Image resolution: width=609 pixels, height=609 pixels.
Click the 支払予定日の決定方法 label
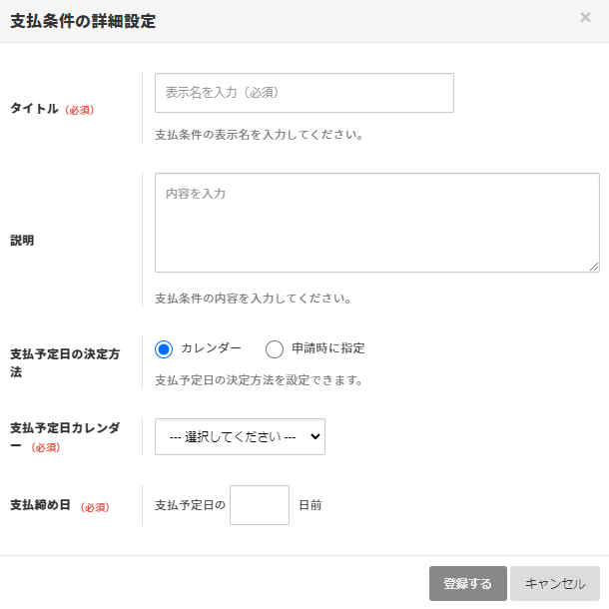coord(65,362)
